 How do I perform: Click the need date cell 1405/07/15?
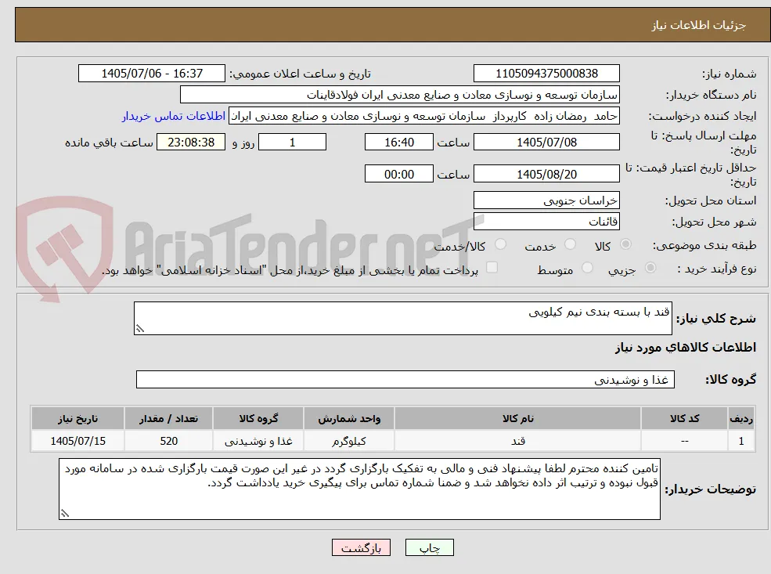[78, 441]
